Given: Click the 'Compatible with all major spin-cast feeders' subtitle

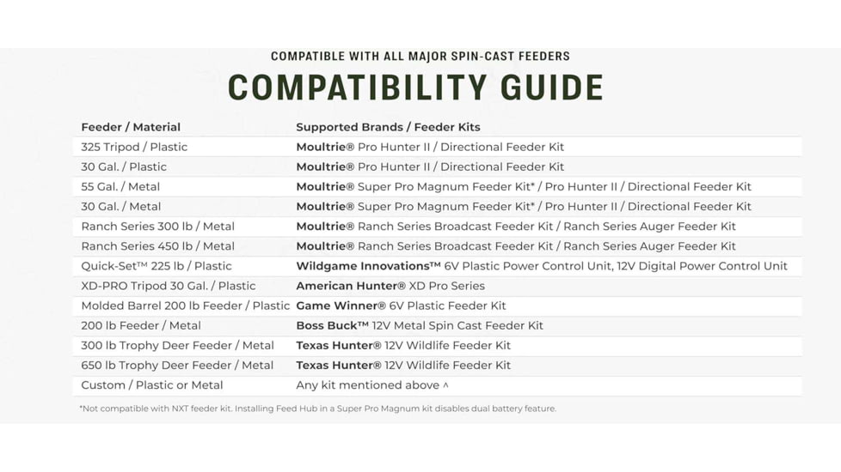Looking at the screenshot, I should tap(420, 57).
